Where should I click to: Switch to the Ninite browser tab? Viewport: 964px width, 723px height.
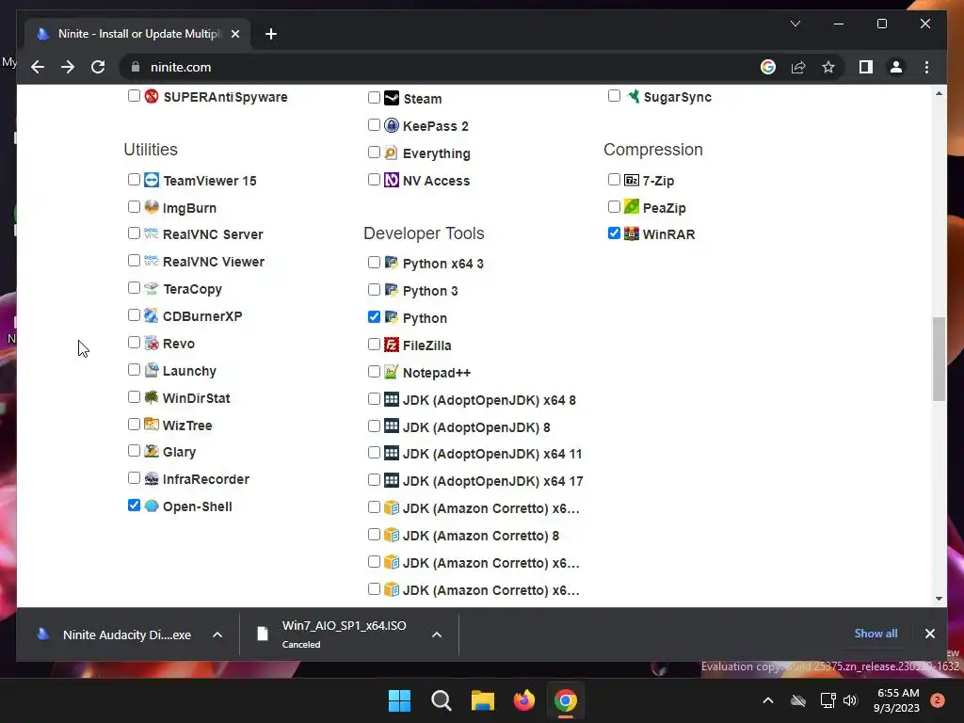coord(137,34)
